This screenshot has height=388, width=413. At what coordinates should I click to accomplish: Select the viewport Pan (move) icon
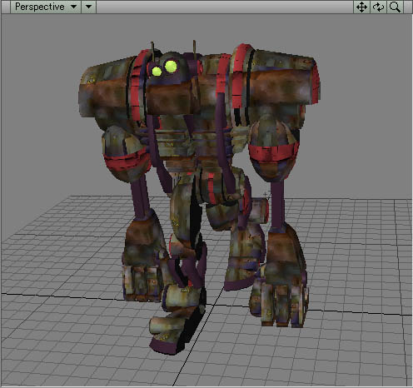[361, 7]
